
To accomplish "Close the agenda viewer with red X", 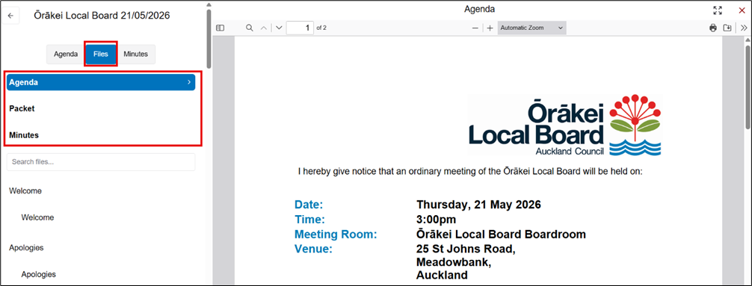I will tap(742, 10).
